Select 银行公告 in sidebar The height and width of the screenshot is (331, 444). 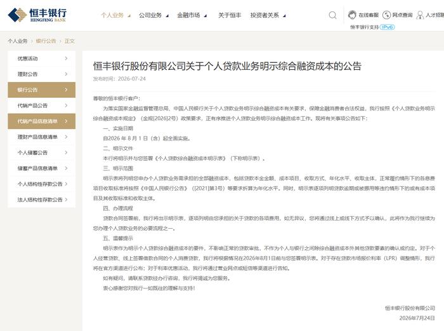point(42,90)
